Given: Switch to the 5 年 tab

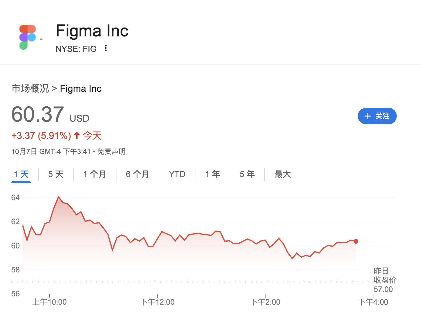Looking at the screenshot, I should [x=247, y=174].
